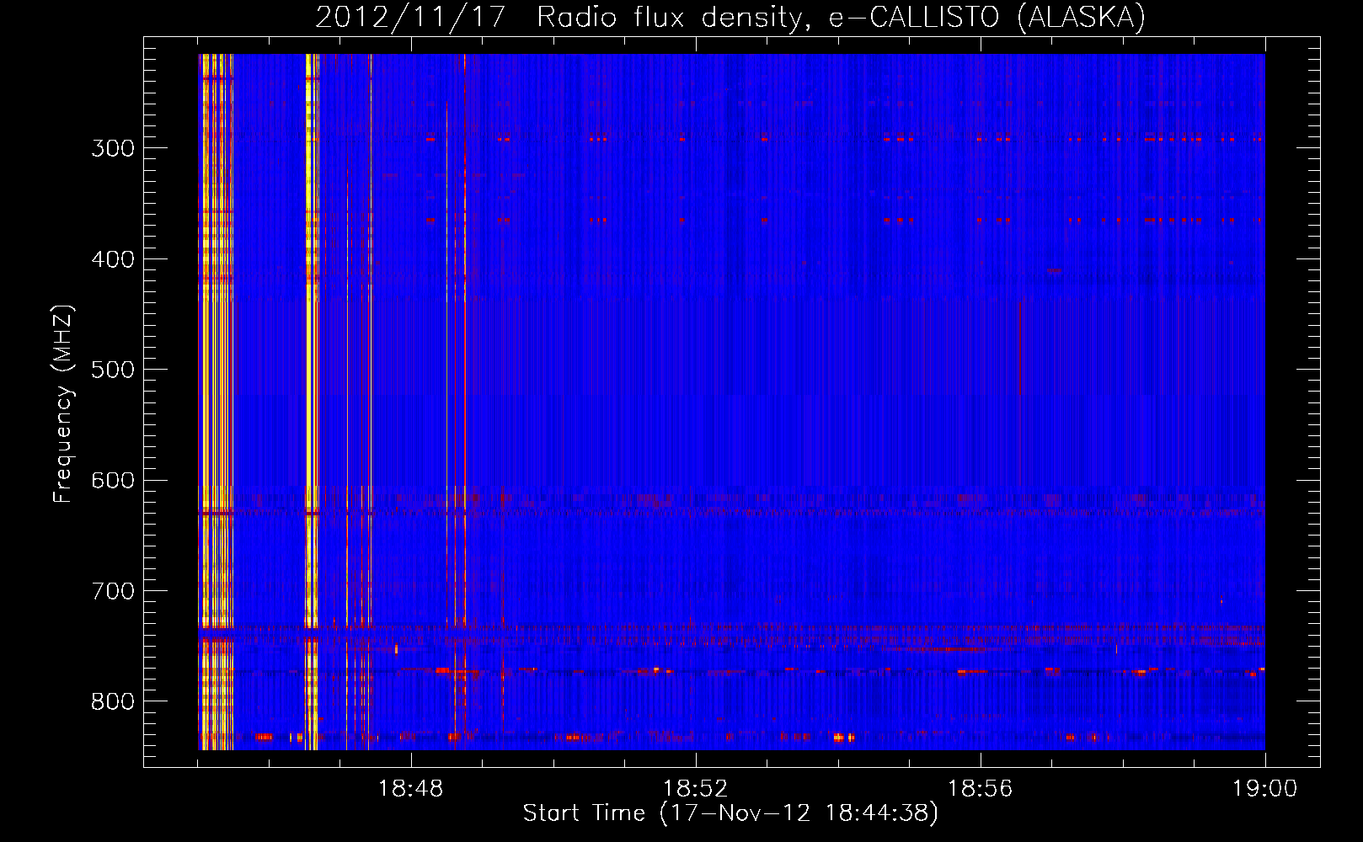1363x842 pixels.
Task: Select the 'Frequency (MHZ)' axis label
Action: (63, 404)
